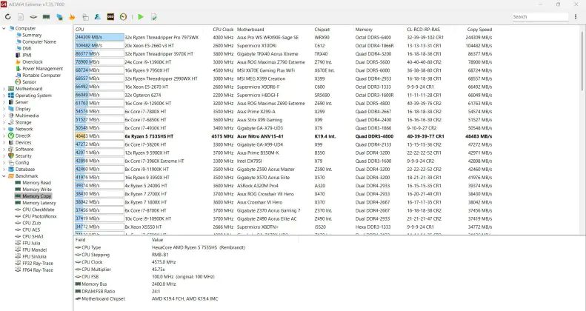
Task: Sort by the Memory column header
Action: (x=364, y=30)
